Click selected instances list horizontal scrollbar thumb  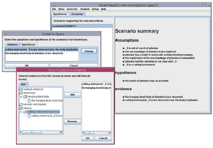89,133
